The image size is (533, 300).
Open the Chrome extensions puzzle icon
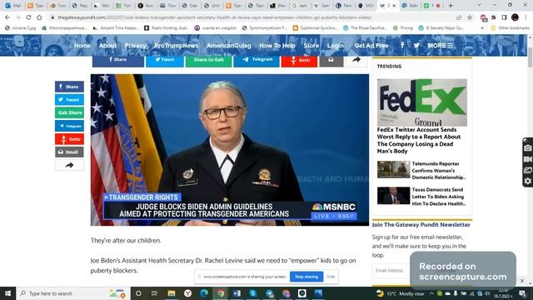[x=494, y=17]
